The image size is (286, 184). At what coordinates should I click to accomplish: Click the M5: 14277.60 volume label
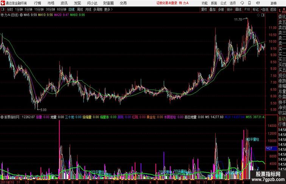click(x=214, y=117)
